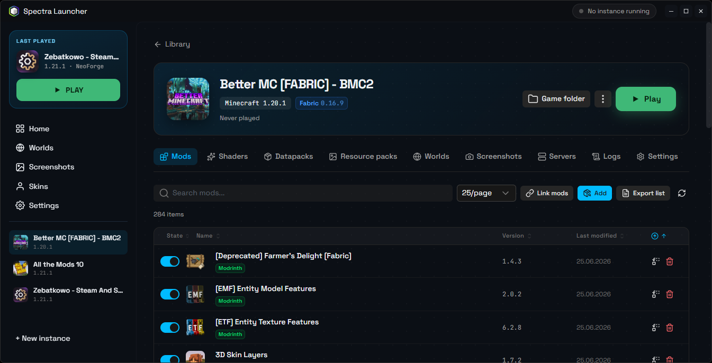The image size is (712, 363).
Task: Click the All the Mods 10 sidebar icon
Action: tap(21, 268)
